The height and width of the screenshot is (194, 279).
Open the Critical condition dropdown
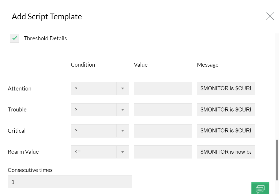[x=99, y=131]
